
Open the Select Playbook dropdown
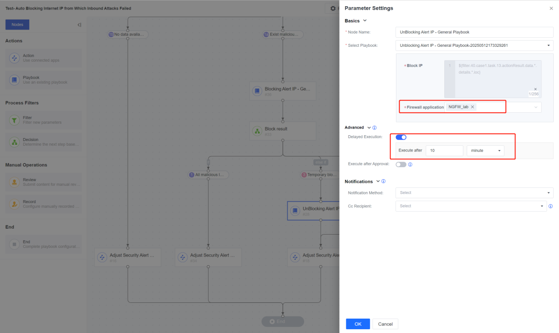point(474,45)
